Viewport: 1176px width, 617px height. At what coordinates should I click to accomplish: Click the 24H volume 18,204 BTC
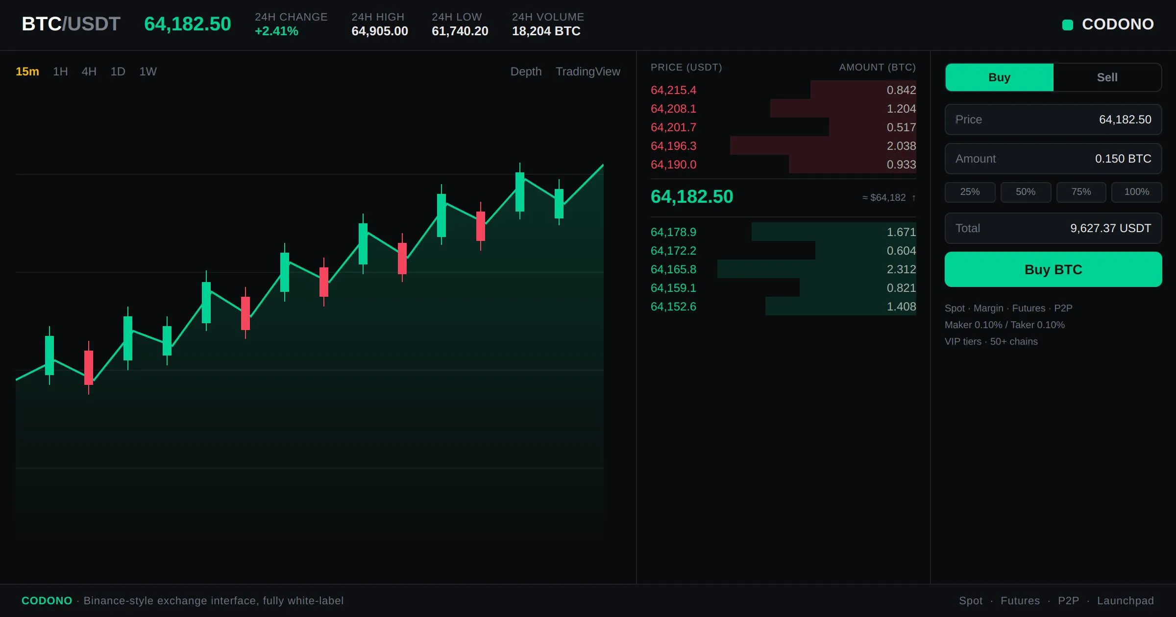[546, 31]
